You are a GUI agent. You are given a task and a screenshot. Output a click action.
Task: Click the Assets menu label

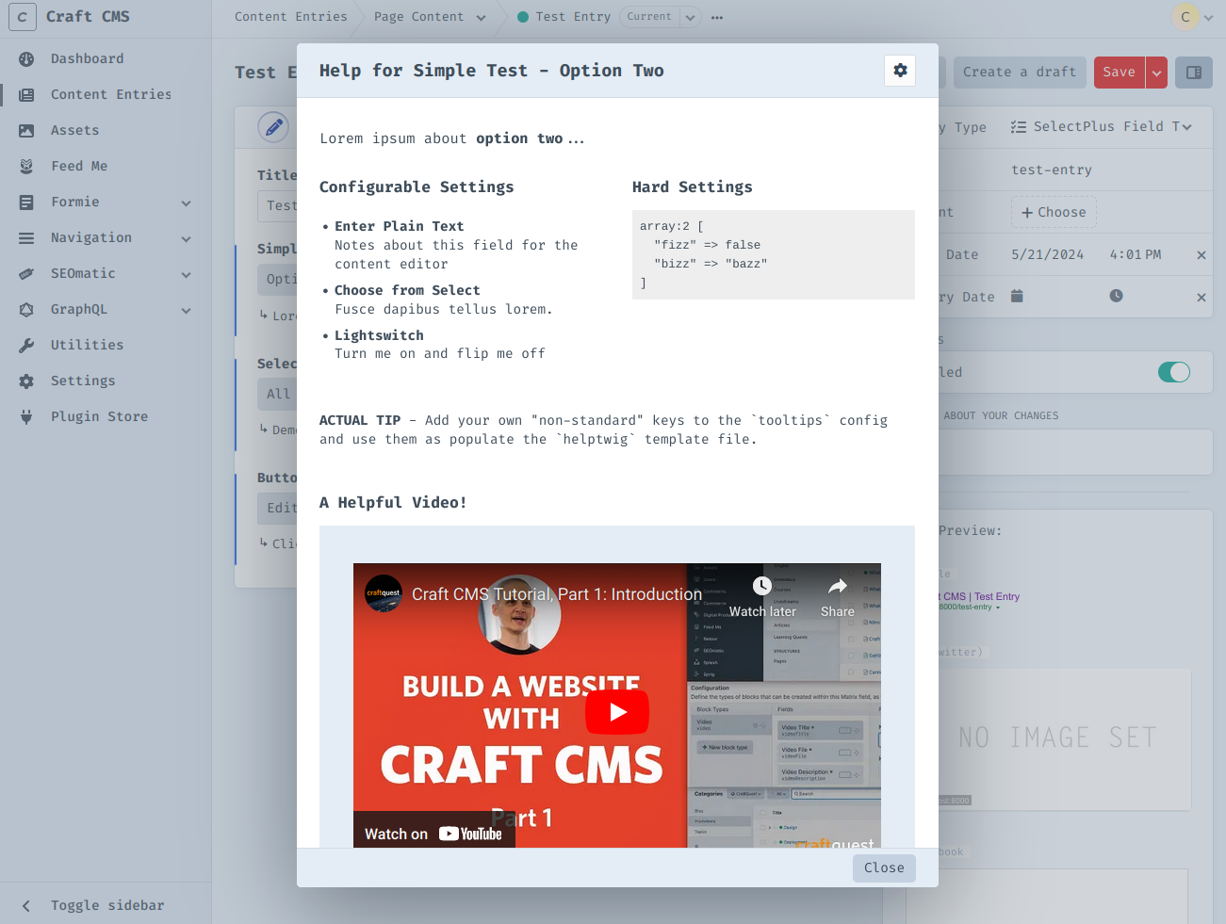74,130
